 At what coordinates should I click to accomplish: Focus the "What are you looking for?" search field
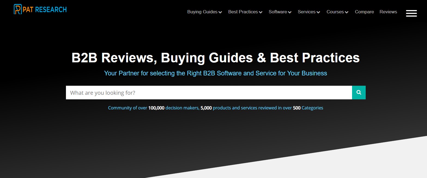pos(209,93)
